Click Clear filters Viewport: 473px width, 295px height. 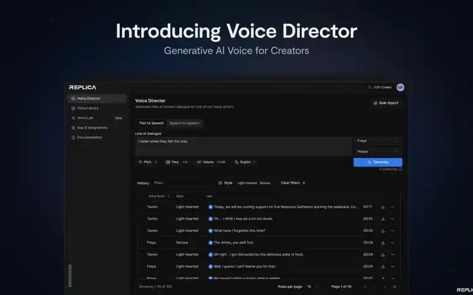[293, 183]
